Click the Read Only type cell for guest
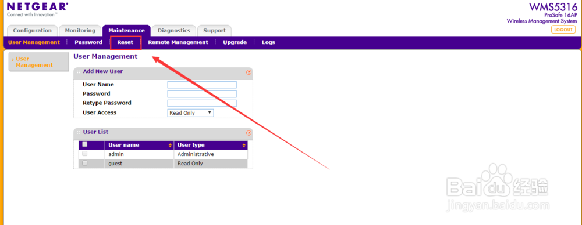The width and height of the screenshot is (582, 225). point(211,163)
